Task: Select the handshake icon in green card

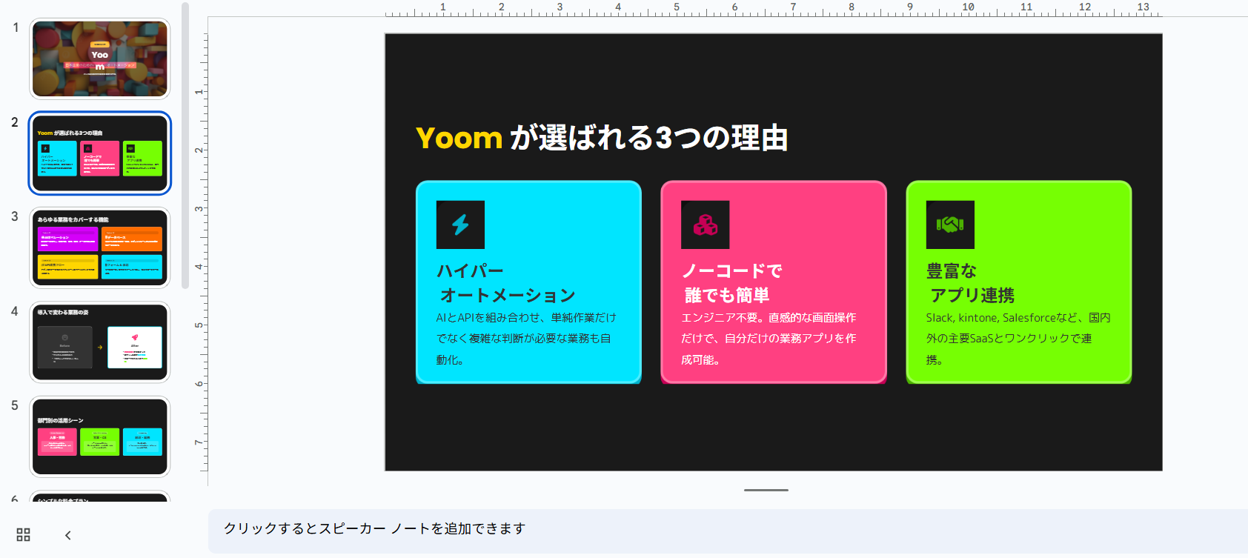Action: click(950, 225)
